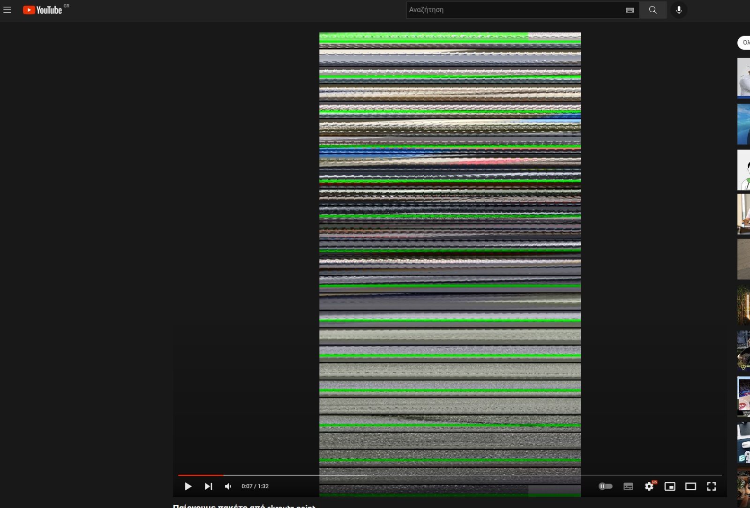Enter full screen mode
The height and width of the screenshot is (508, 750).
(x=712, y=486)
